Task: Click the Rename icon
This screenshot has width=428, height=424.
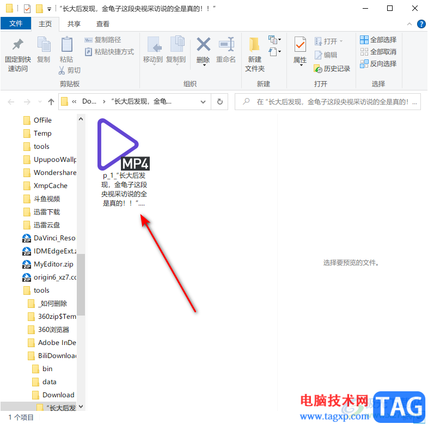Action: point(226,44)
